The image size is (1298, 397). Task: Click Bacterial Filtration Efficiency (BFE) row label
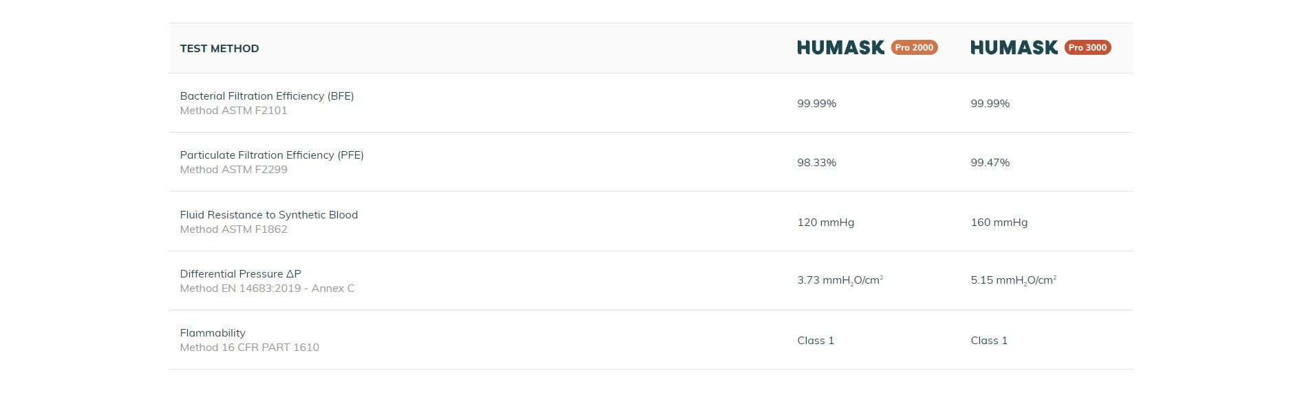coord(267,95)
